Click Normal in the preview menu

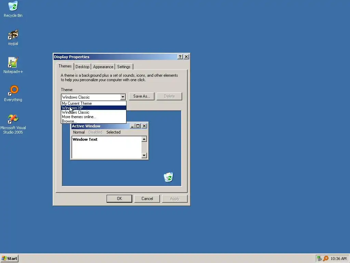79,132
